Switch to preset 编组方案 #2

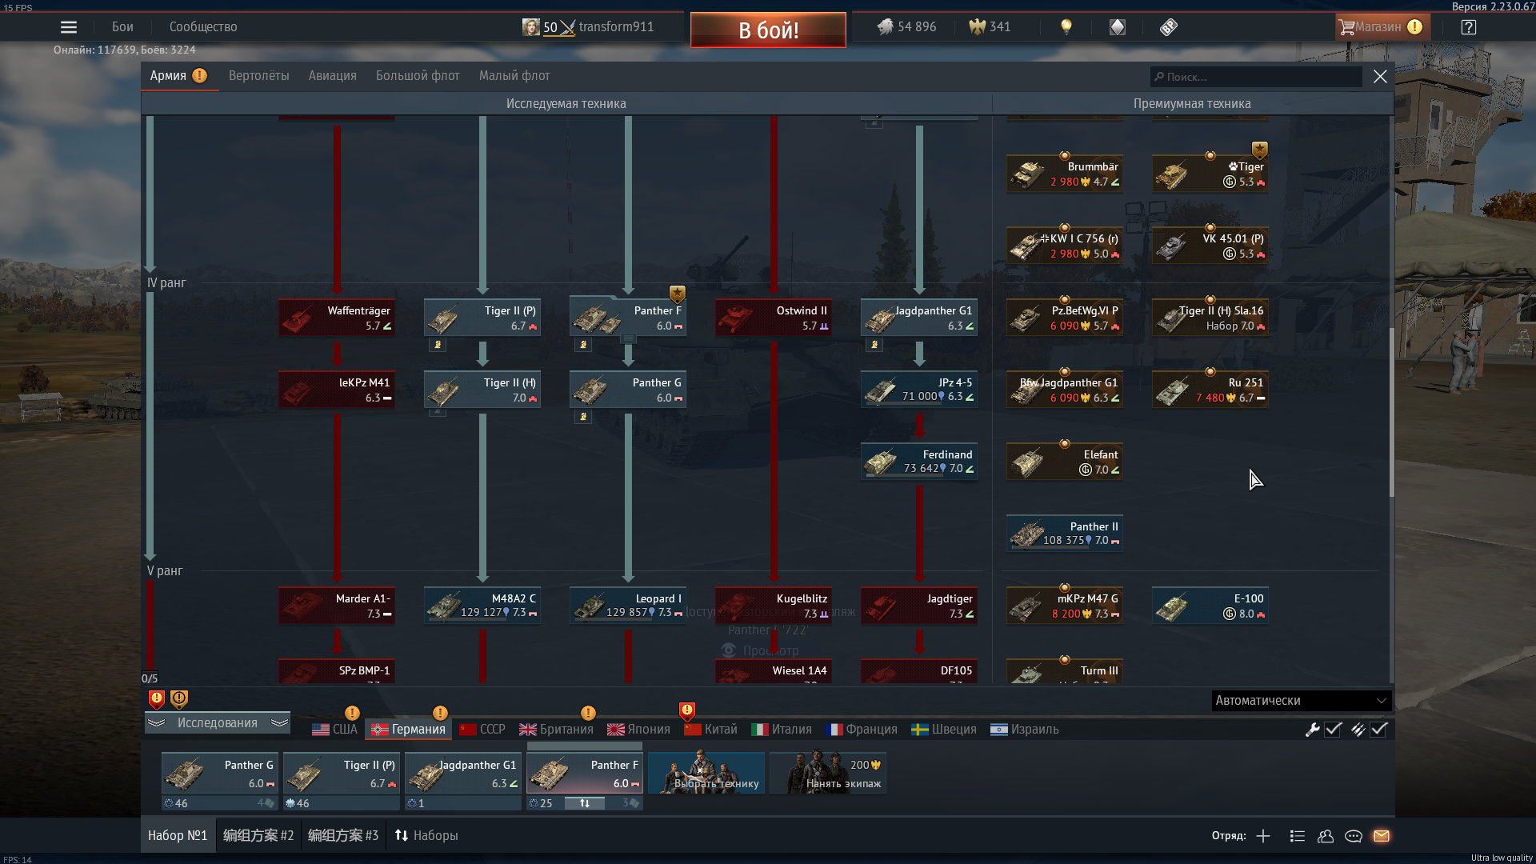258,836
